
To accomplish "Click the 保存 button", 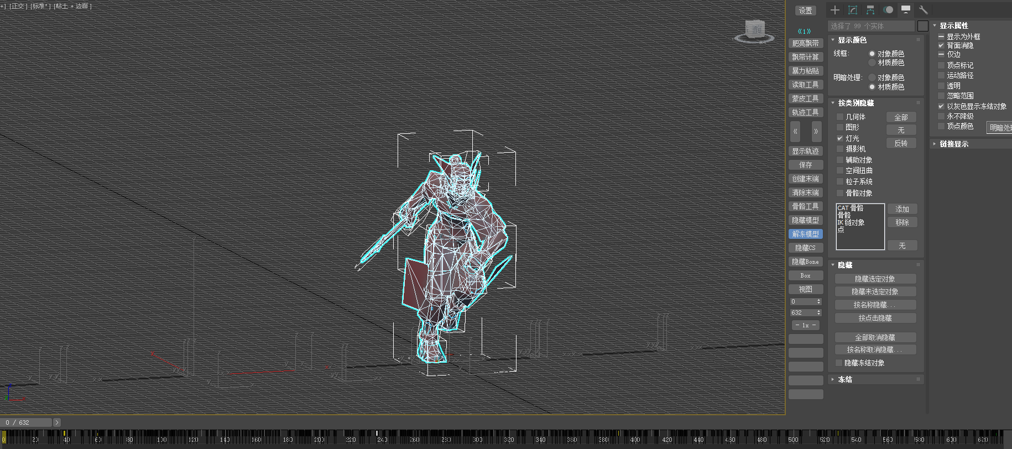I will pyautogui.click(x=806, y=165).
